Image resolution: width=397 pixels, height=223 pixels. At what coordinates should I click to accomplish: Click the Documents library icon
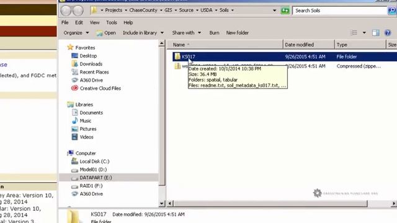74,113
